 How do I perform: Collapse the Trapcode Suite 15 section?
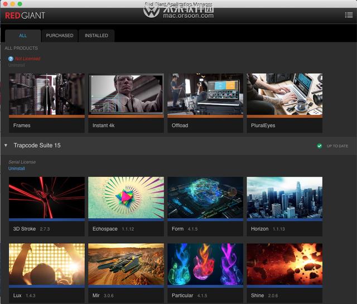point(6,145)
